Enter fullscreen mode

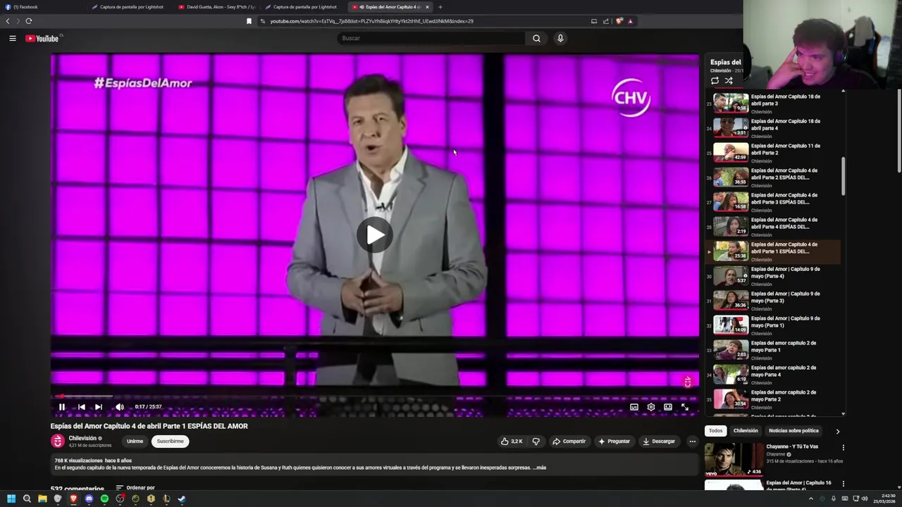[685, 407]
